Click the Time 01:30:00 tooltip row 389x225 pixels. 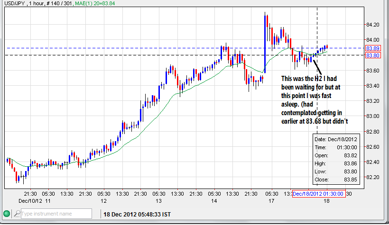click(x=336, y=147)
